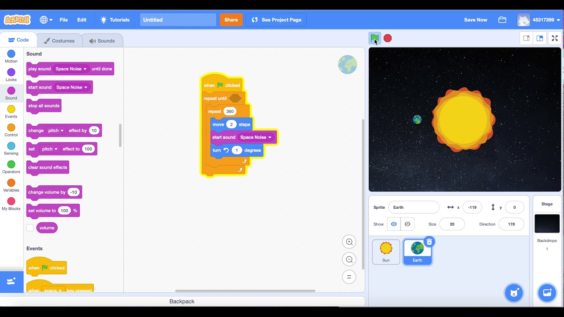Open the Scratch logo home link
The width and height of the screenshot is (564, 317).
[x=17, y=20]
